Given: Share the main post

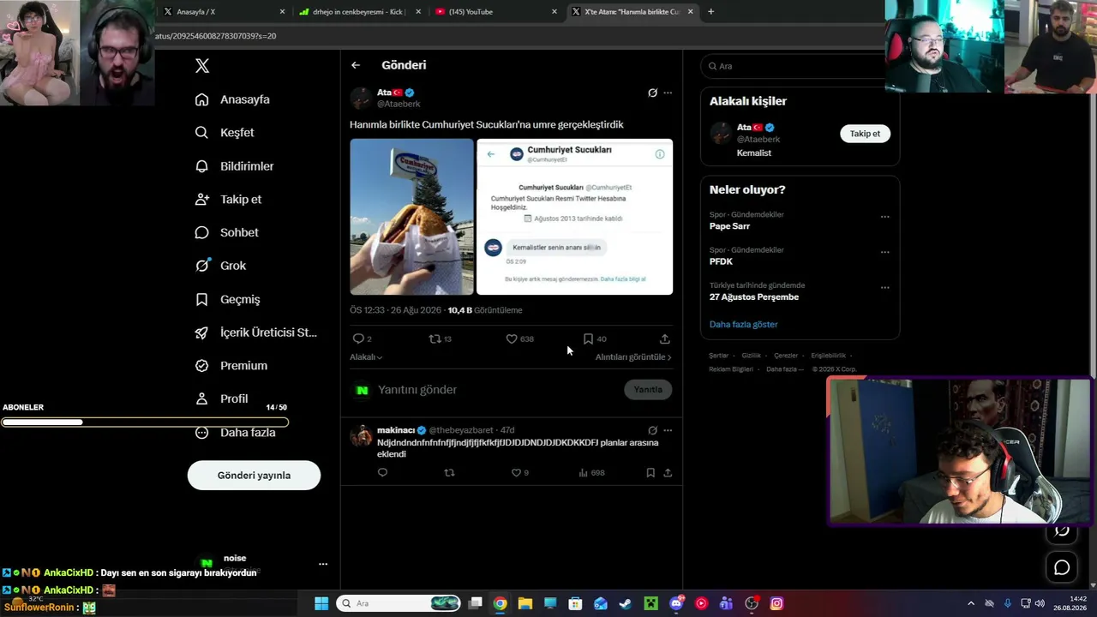Looking at the screenshot, I should [x=665, y=338].
